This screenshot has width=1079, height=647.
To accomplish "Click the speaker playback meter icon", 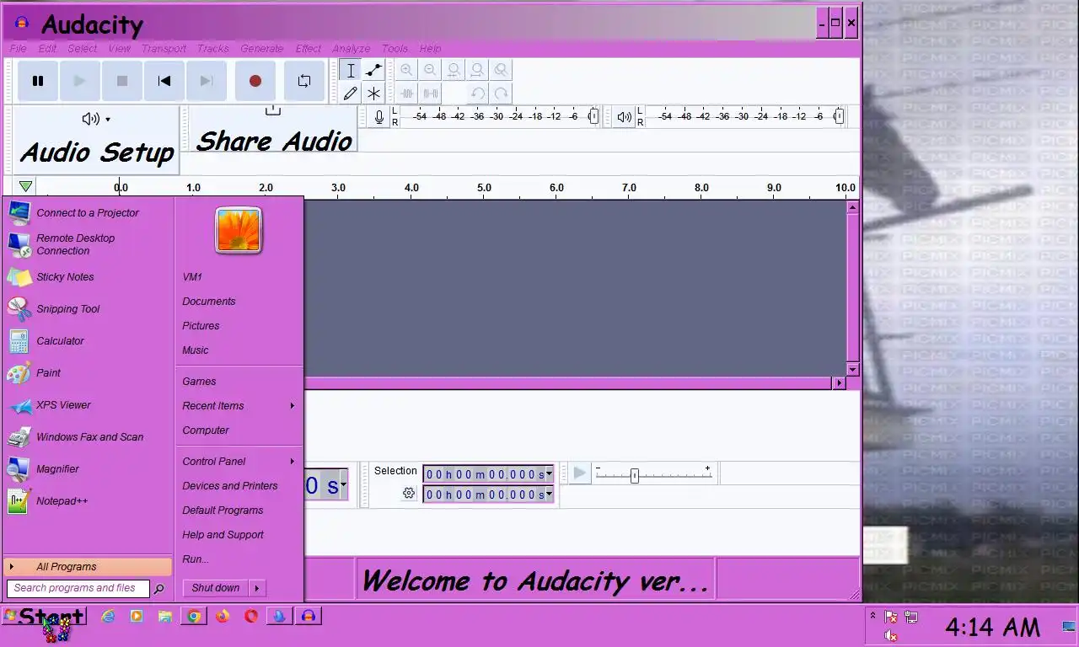I will [x=625, y=117].
